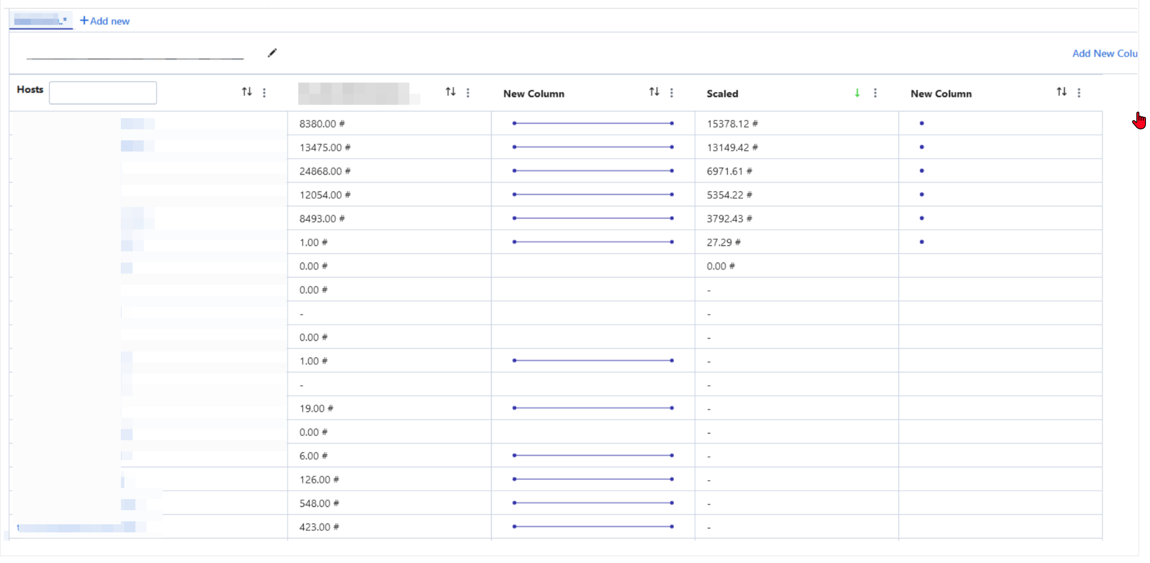The image size is (1150, 563).
Task: Click sparkline in 423.00 row
Action: click(x=593, y=527)
